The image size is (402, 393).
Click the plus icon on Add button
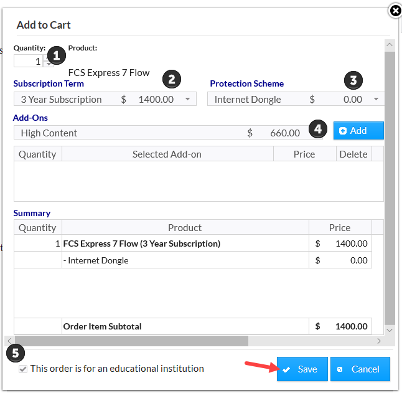pos(342,131)
